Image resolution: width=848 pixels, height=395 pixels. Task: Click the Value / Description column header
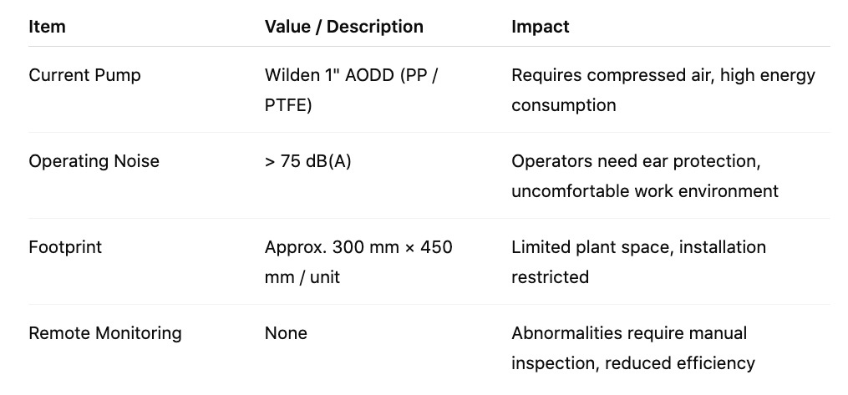point(343,27)
